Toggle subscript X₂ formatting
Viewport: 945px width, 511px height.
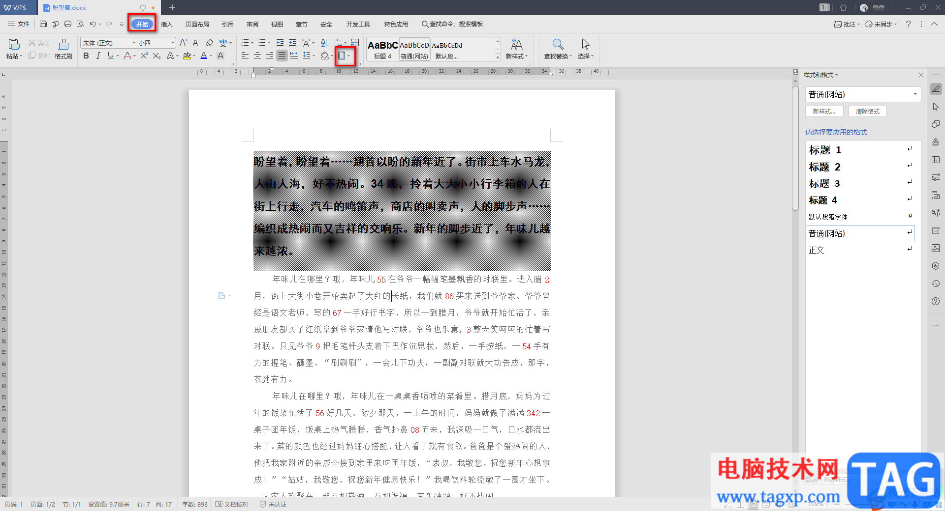tap(157, 56)
